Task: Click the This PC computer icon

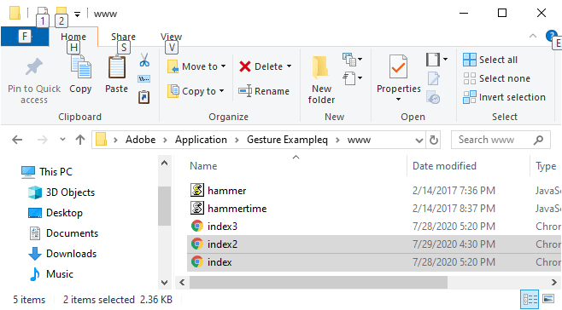Action: point(28,172)
